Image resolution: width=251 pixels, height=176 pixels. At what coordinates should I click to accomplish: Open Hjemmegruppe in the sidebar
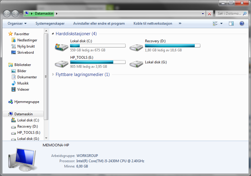pos(27,102)
